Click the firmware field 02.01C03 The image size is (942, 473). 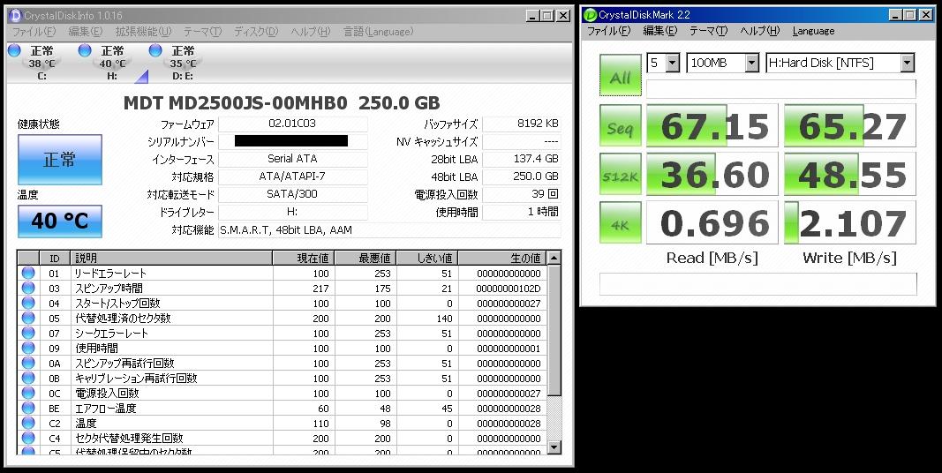click(x=292, y=124)
